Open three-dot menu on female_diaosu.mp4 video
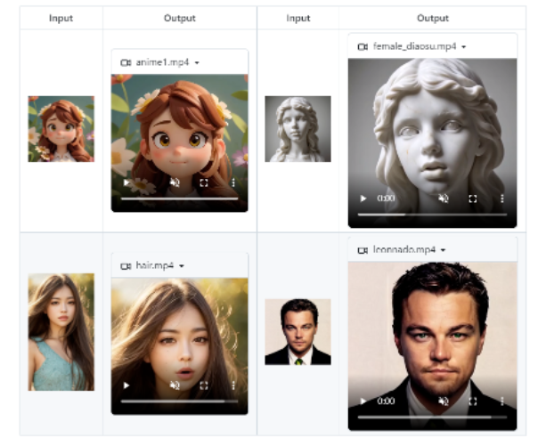 [502, 199]
